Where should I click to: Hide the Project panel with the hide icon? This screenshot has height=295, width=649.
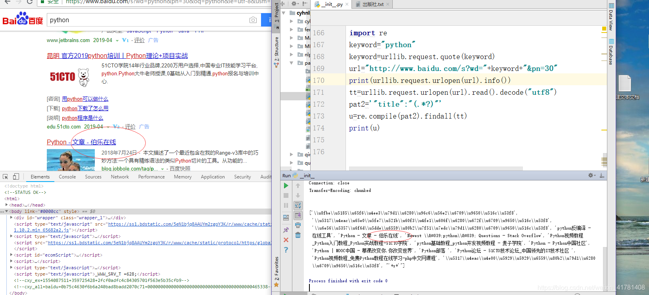pyautogui.click(x=305, y=4)
